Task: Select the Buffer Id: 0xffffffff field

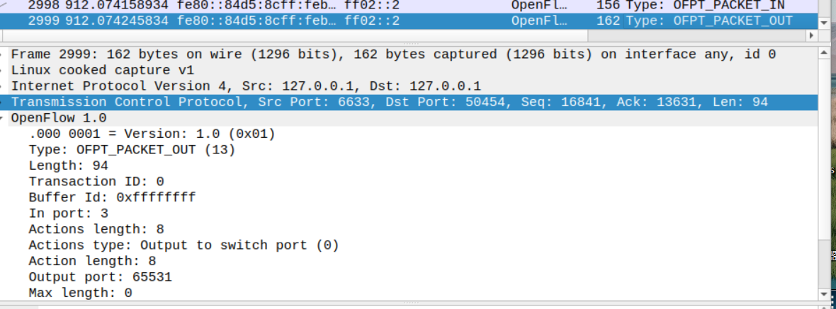Action: (x=112, y=197)
